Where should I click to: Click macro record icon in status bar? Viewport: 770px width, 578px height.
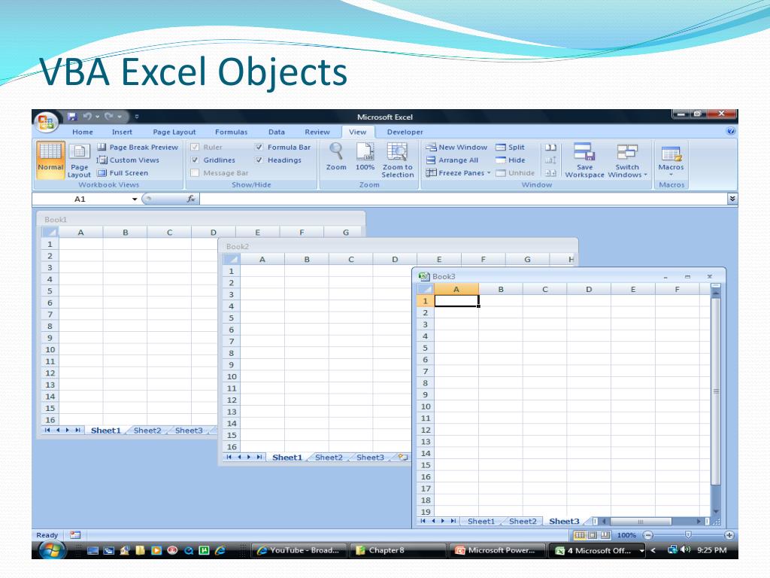(x=74, y=535)
